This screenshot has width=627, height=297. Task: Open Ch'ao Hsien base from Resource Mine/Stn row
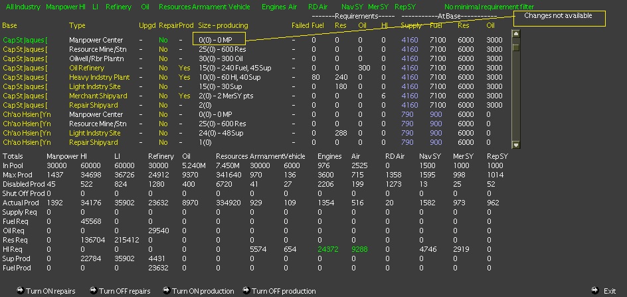click(x=27, y=124)
